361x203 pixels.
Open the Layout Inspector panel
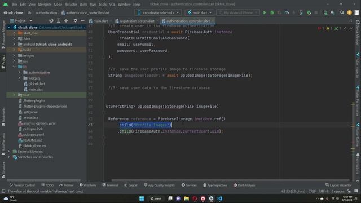tap(338, 185)
